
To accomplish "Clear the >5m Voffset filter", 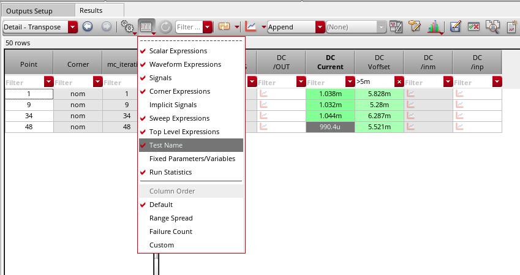I will [399, 82].
